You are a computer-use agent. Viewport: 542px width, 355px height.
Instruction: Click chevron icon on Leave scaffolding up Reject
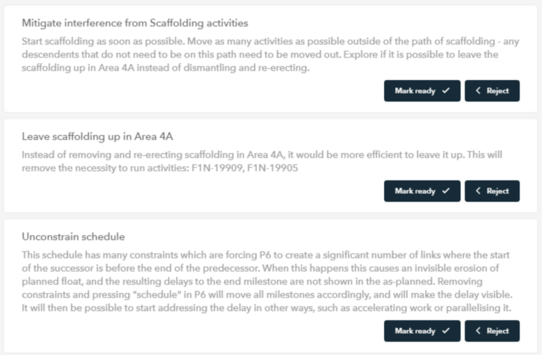[478, 191]
